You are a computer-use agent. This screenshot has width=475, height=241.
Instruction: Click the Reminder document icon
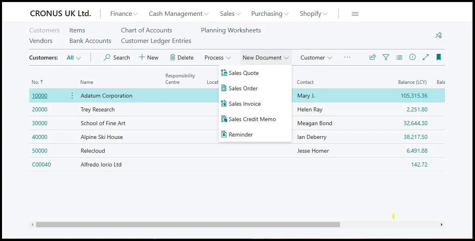click(x=224, y=134)
